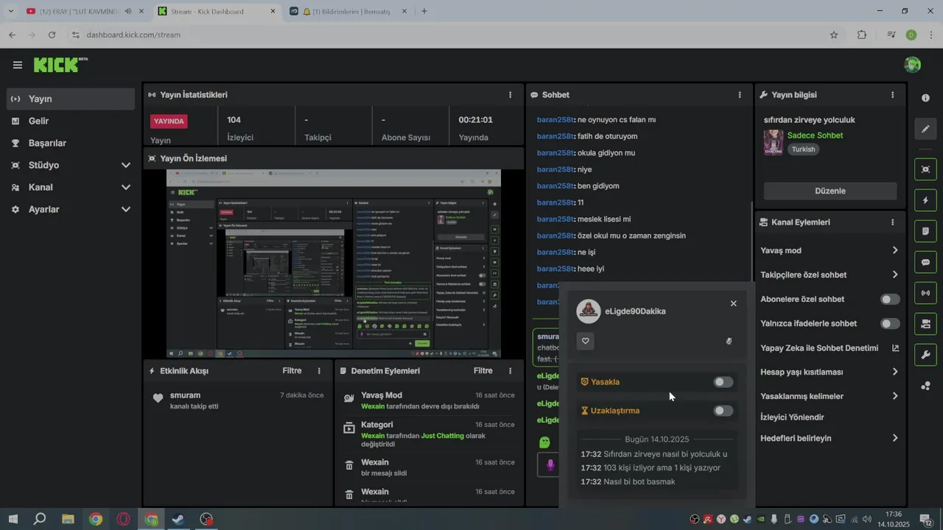This screenshot has width=943, height=530.
Task: Click the purple microphone icon in chat
Action: pyautogui.click(x=550, y=465)
